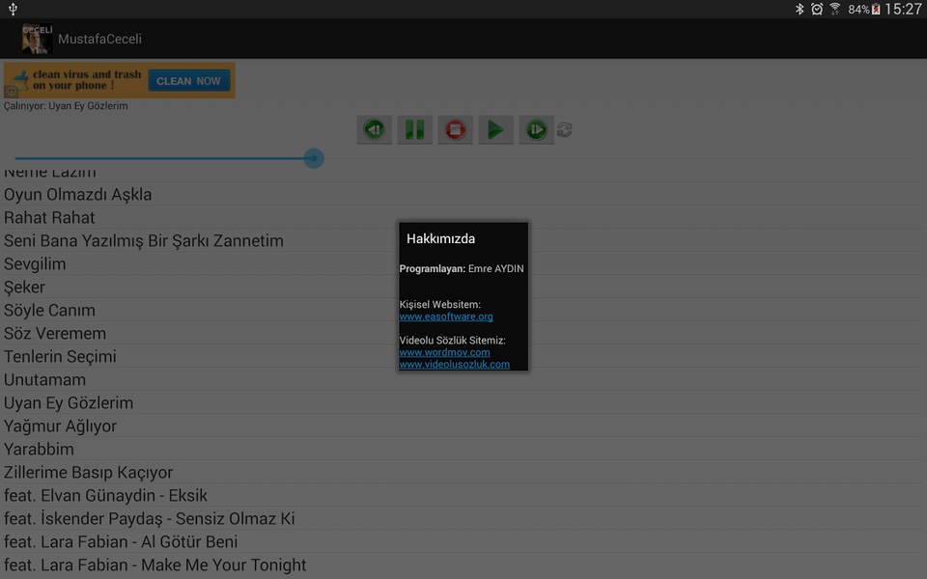The height and width of the screenshot is (579, 927).
Task: Select 'feat. İskender Paydaş - Sensiz Olmaz Ki'
Action: pyautogui.click(x=463, y=519)
